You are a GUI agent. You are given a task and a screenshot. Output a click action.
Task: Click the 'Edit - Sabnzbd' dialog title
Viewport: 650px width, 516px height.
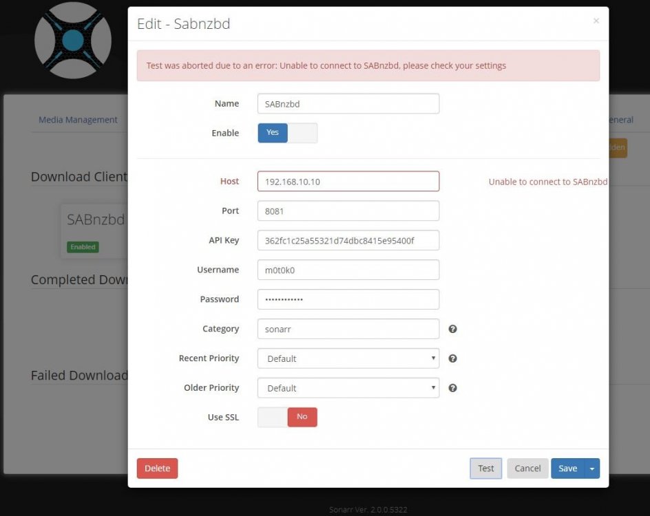pos(184,23)
